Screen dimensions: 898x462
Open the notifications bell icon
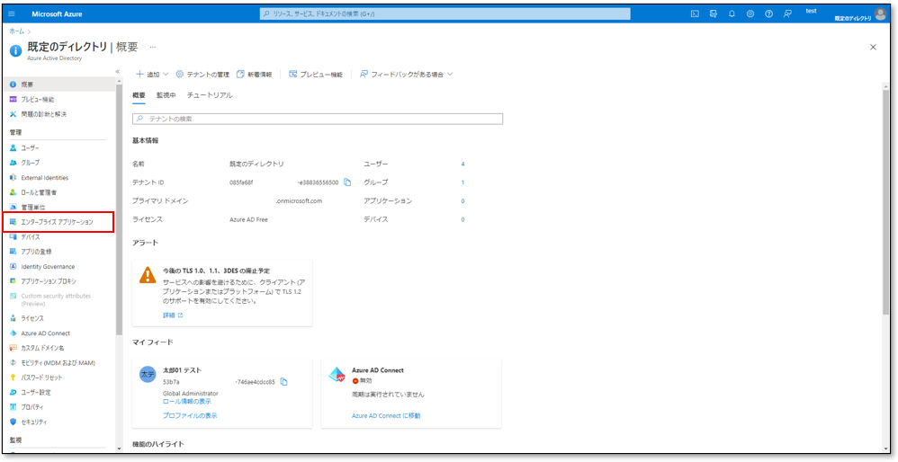732,13
